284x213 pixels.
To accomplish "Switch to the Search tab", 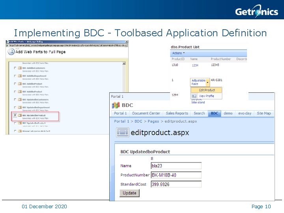I will (199, 113).
